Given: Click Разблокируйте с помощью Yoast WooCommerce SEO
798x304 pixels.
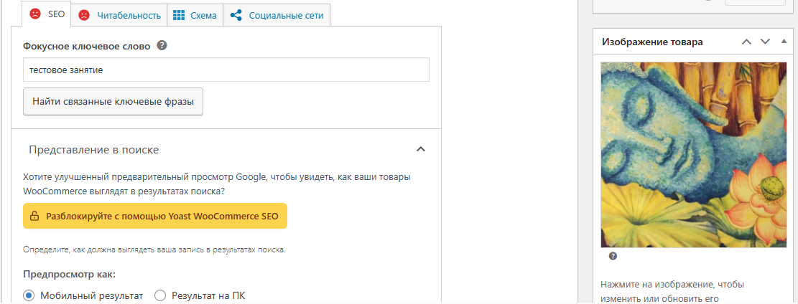Looking at the screenshot, I should [155, 215].
